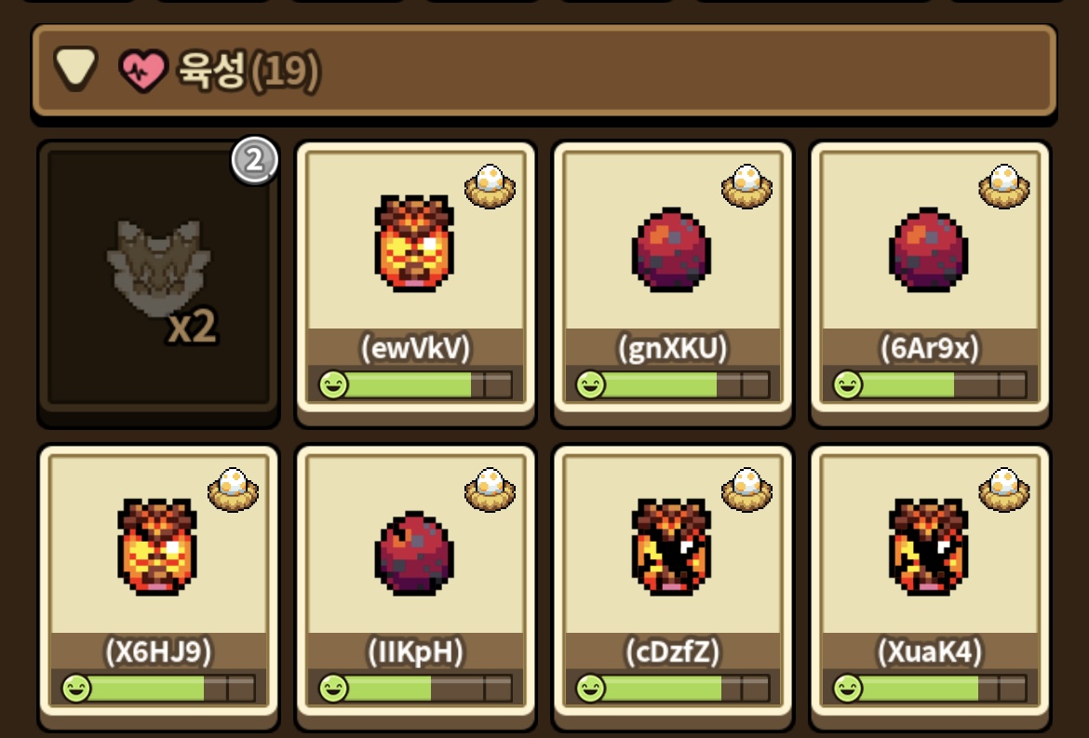
Task: Select the fire creature in card ewVkV
Action: click(414, 243)
